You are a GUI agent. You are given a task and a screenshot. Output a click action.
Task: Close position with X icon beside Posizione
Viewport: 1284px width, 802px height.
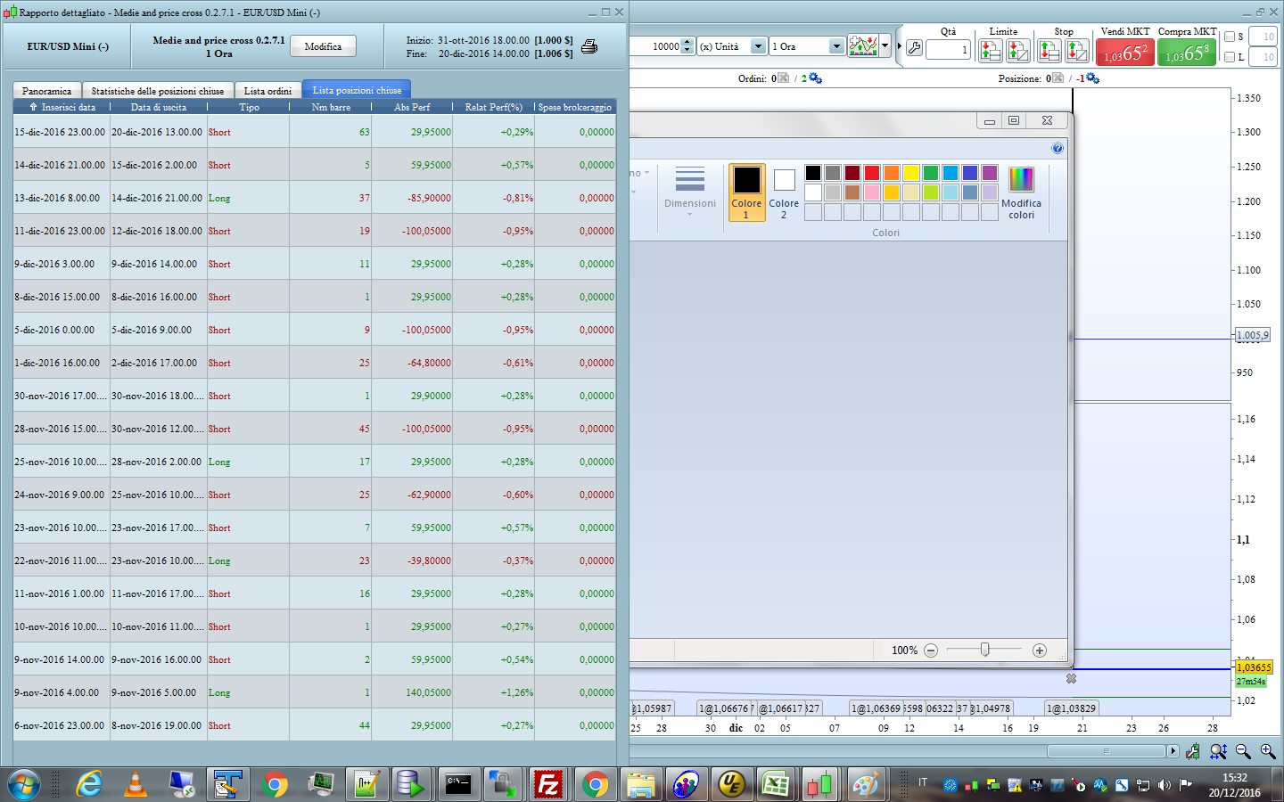pyautogui.click(x=1058, y=78)
